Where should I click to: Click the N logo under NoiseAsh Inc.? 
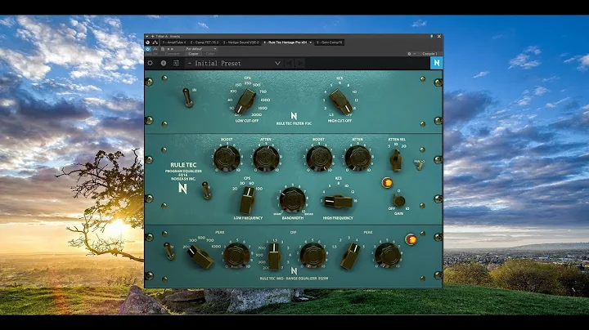click(182, 188)
